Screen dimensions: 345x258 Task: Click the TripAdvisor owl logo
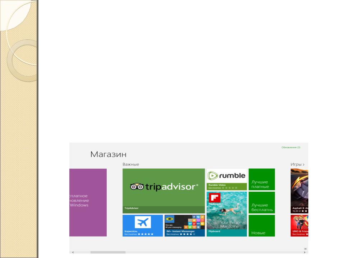[137, 187]
